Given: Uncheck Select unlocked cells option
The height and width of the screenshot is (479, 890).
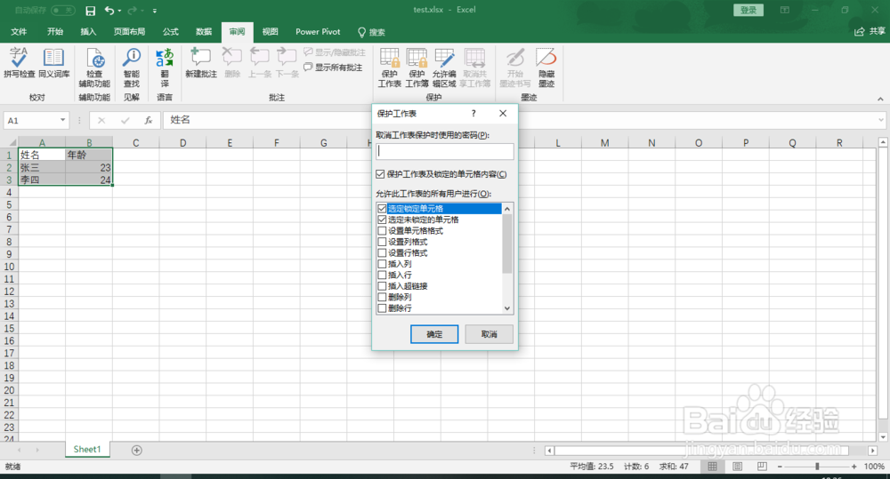Looking at the screenshot, I should tap(382, 220).
